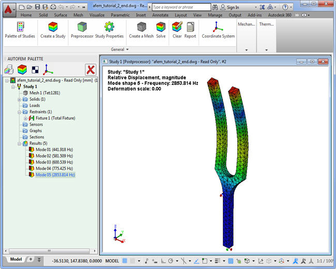
Task: Click Sign In link
Action: point(233,7)
